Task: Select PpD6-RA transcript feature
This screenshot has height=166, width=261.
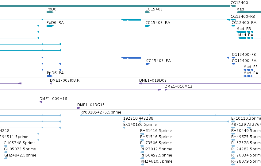Action: 50,26
